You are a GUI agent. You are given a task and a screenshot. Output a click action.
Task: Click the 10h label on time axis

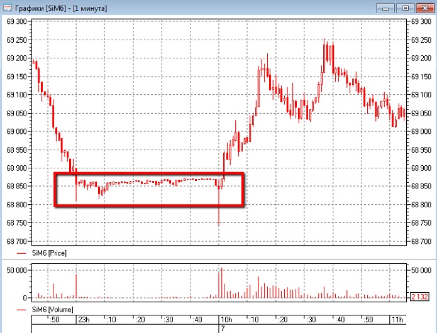point(226,320)
